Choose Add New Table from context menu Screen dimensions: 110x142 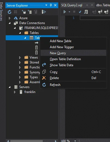click(x=73, y=41)
